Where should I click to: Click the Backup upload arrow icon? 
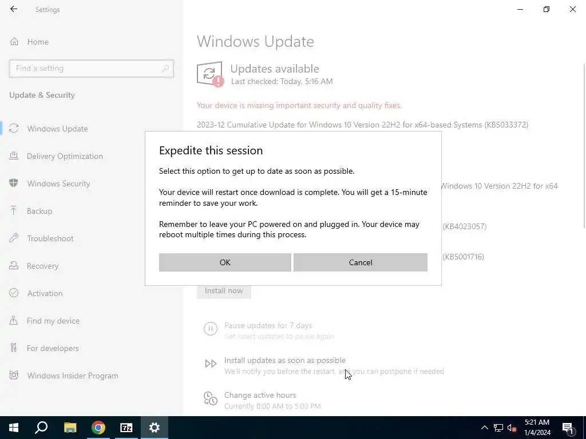pyautogui.click(x=14, y=210)
